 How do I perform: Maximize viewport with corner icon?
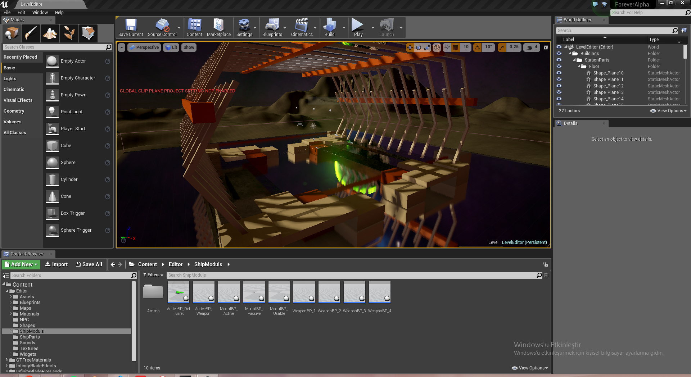tap(546, 47)
